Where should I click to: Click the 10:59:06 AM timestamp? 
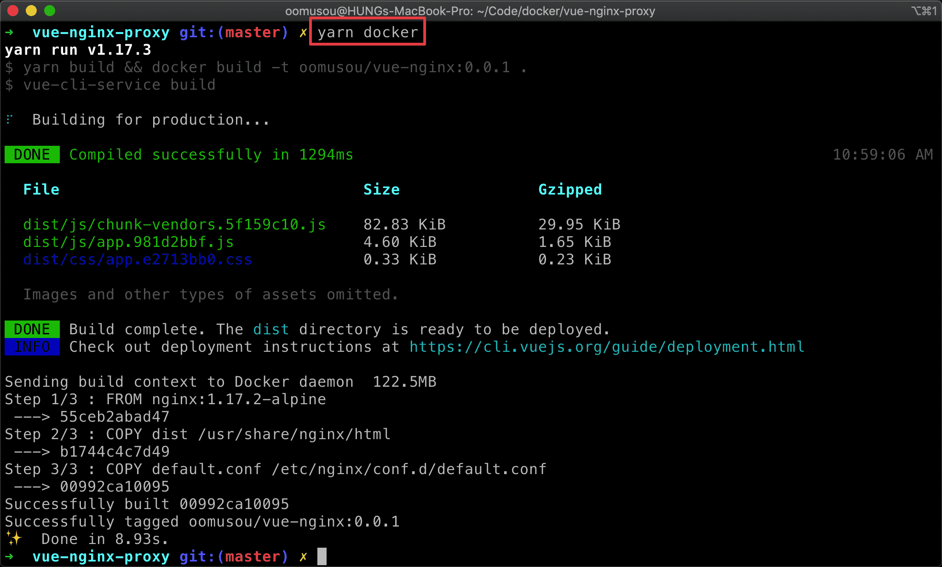(x=883, y=155)
